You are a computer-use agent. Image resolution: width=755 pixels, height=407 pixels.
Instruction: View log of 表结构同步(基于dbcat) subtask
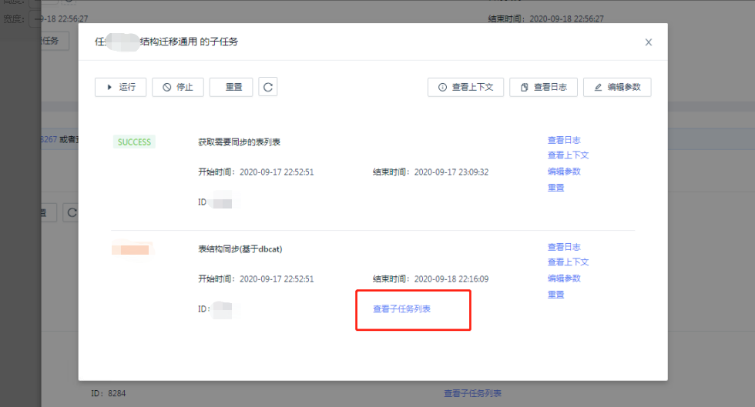(564, 247)
